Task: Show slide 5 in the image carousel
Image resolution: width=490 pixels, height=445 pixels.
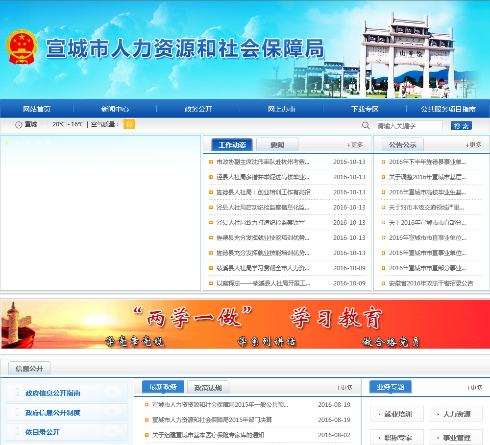Action: pos(48,142)
